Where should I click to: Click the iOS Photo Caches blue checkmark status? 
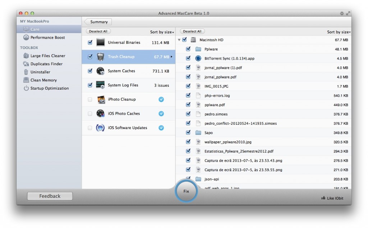coord(161,114)
